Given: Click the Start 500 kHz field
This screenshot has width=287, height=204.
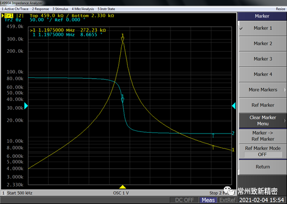Looking at the screenshot, I should point(20,193).
